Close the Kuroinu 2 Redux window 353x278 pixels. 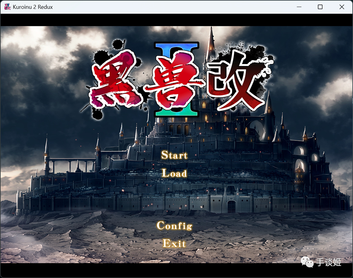point(342,7)
